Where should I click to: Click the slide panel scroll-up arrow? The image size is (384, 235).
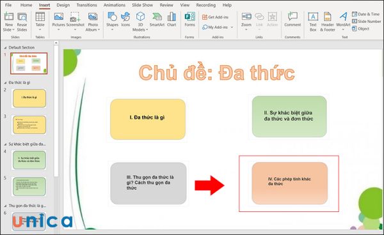pos(56,43)
